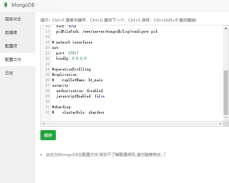Image resolution: width=229 pixels, height=183 pixels.
Task: Click the '#sharding:' line
Action: [x=62, y=107]
